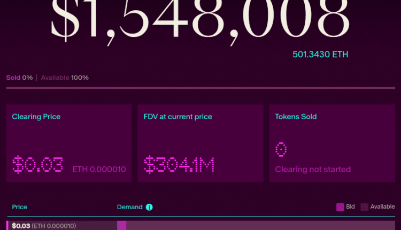
Task: Click the Available 100% label
Action: tap(65, 78)
